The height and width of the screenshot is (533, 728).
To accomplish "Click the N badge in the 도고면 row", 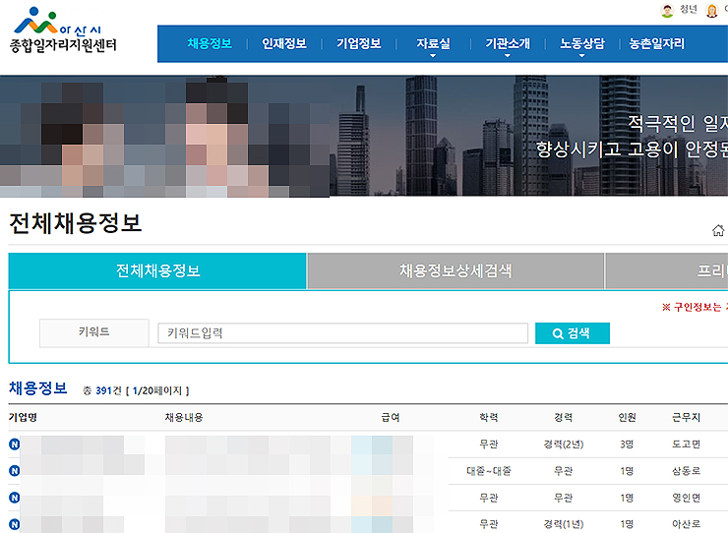I will tap(15, 444).
